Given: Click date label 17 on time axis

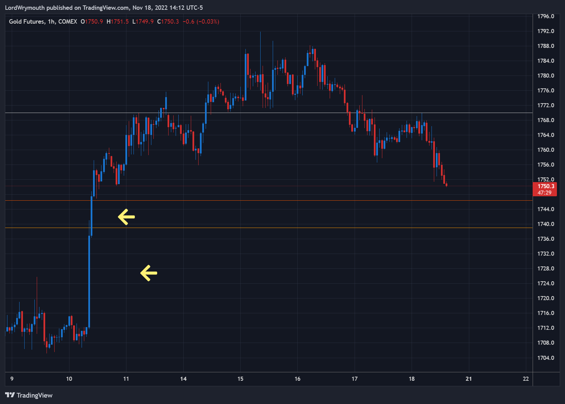Looking at the screenshot, I should pos(355,379).
